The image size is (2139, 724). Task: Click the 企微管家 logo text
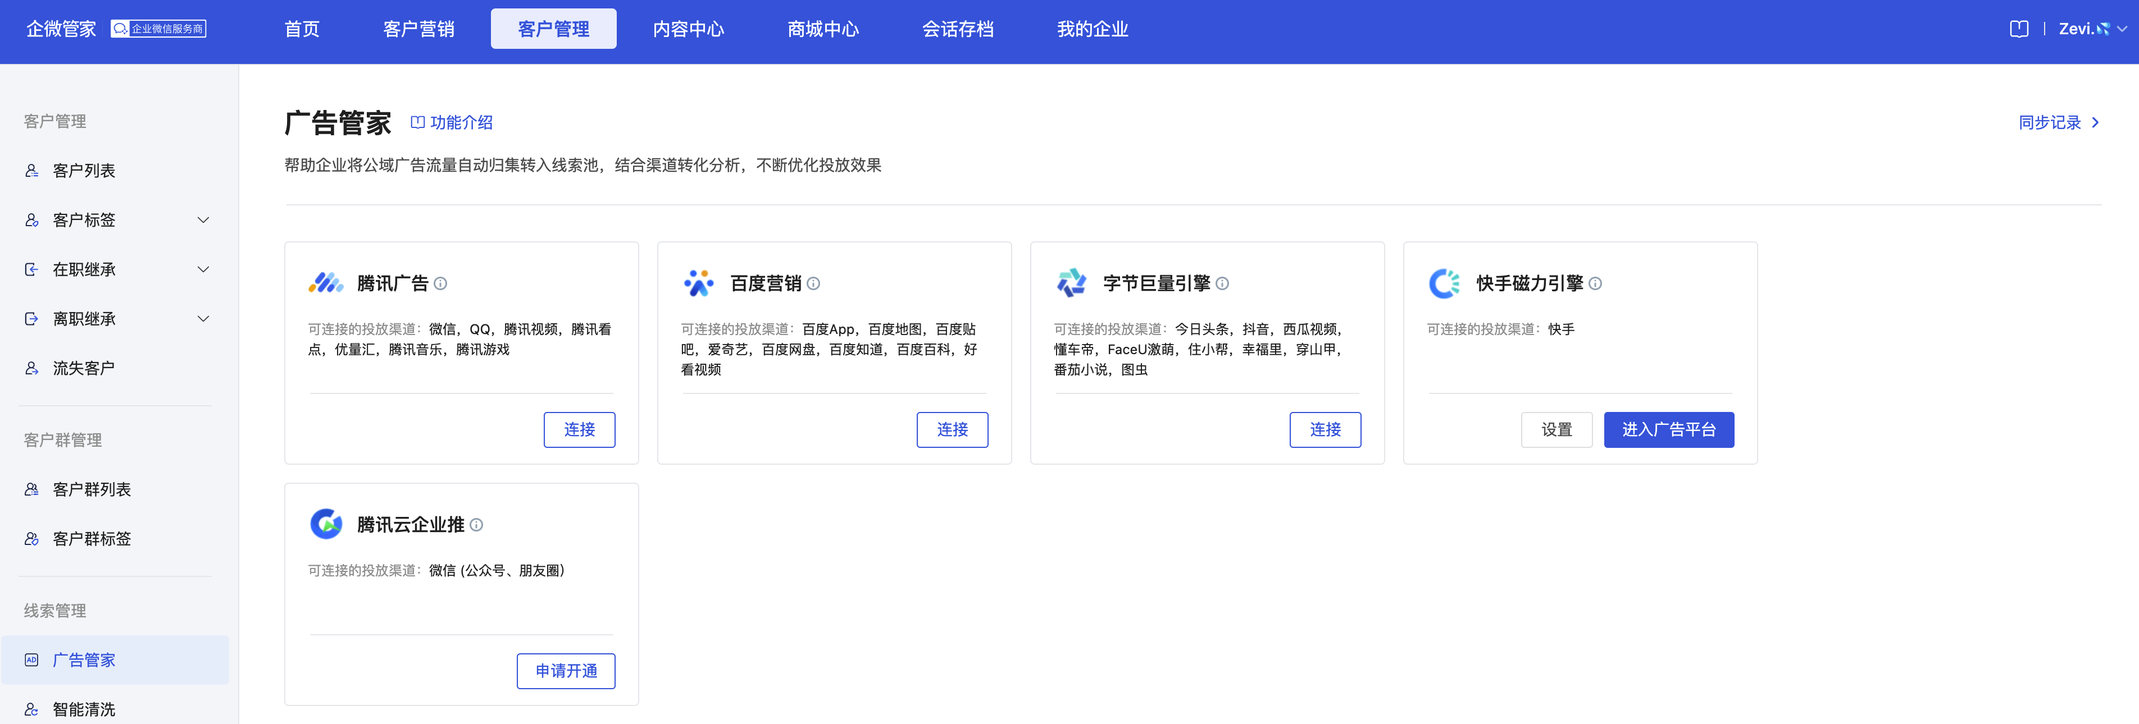click(x=61, y=29)
